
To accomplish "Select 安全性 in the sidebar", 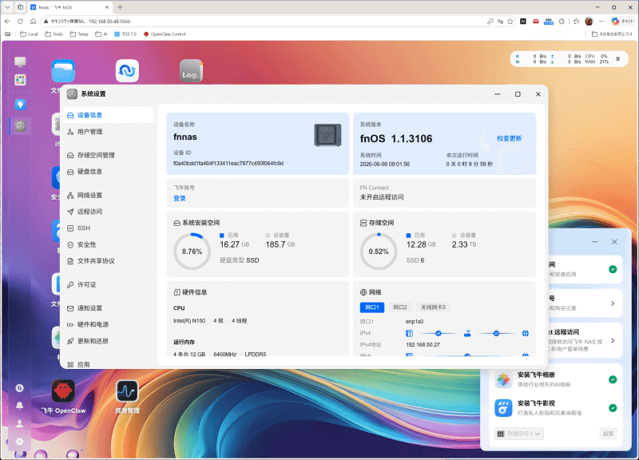I will click(x=108, y=244).
